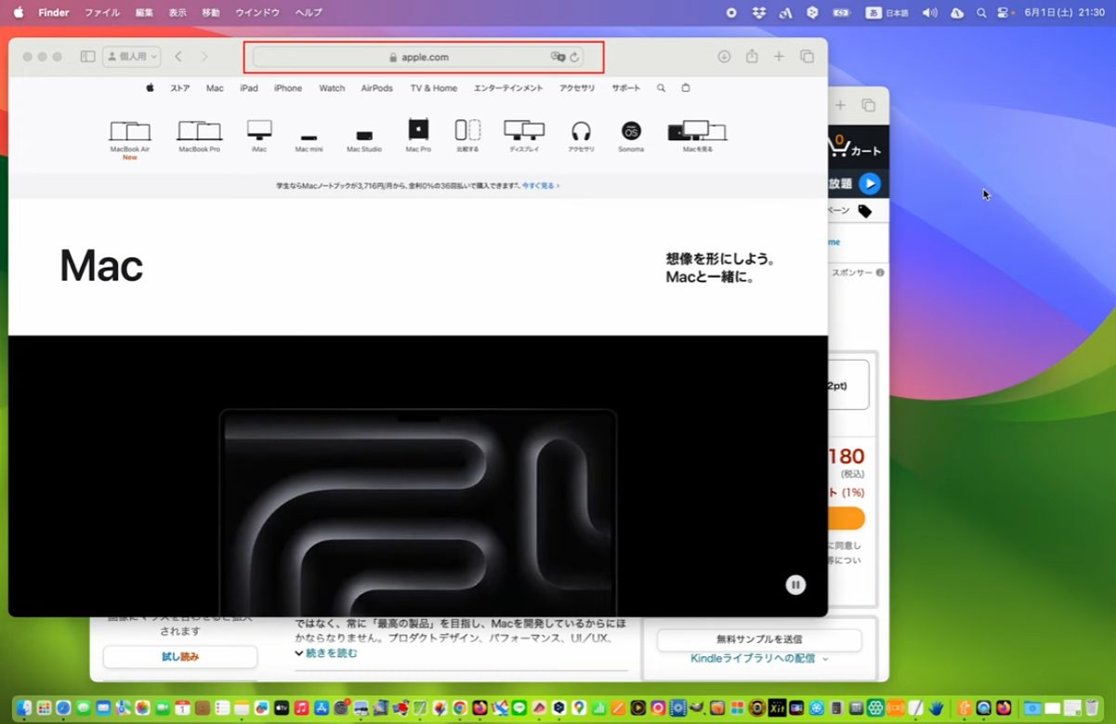
Task: Open Watch in Apple site navigation
Action: (332, 88)
